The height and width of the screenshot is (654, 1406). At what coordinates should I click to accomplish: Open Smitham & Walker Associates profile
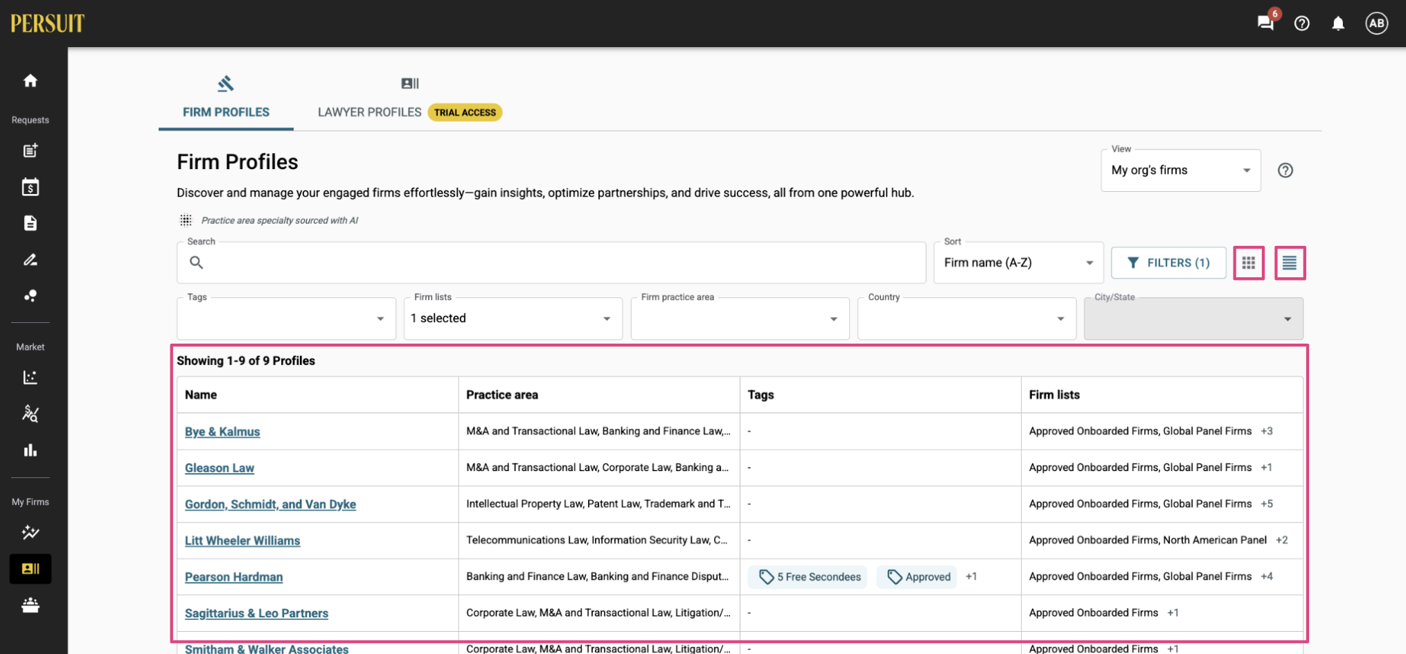[x=267, y=649]
